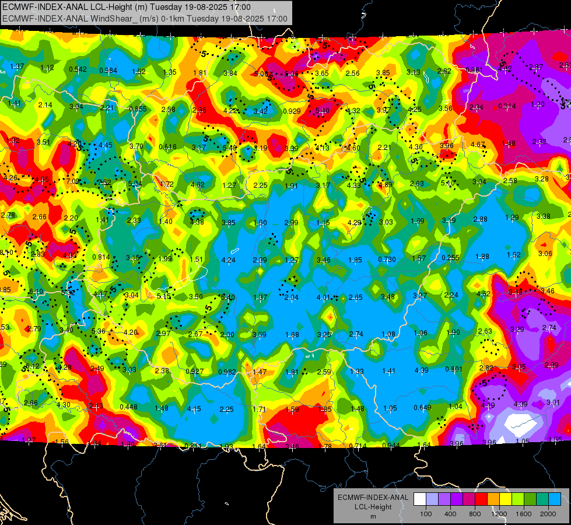Click legend text LCL-Height
The image size is (571, 525).
tap(373, 507)
